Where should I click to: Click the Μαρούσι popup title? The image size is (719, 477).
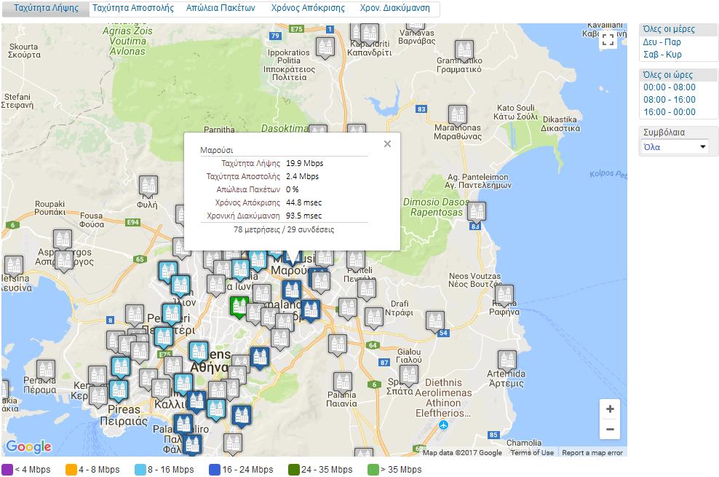click(x=216, y=150)
